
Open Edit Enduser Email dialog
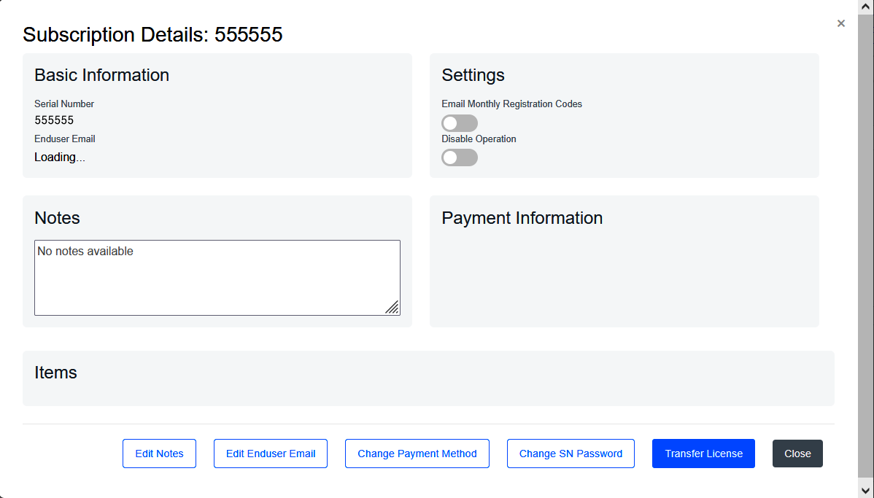tap(270, 453)
